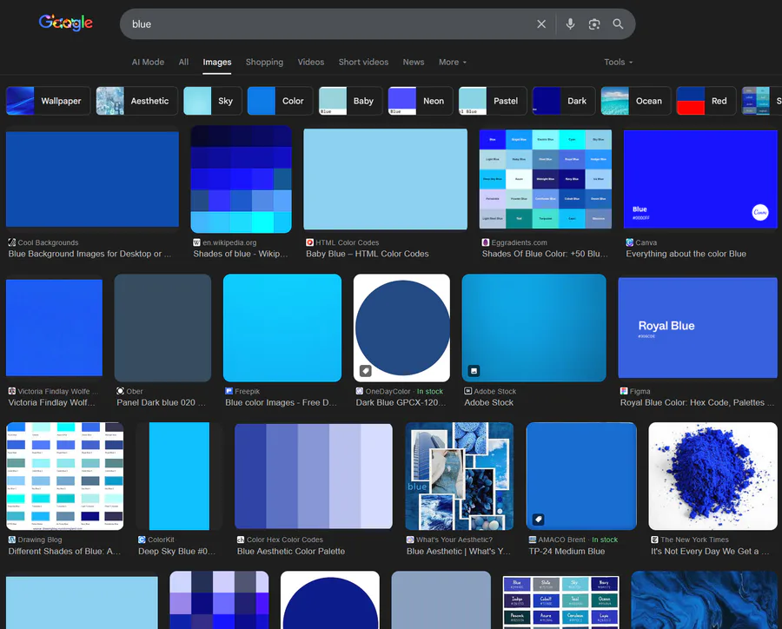Open the Tools dropdown
Screen dimensions: 782x629
click(x=619, y=63)
